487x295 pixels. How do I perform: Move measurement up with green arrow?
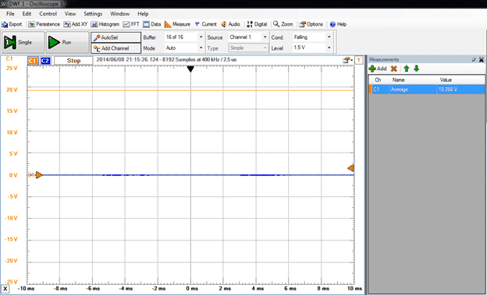pyautogui.click(x=407, y=68)
